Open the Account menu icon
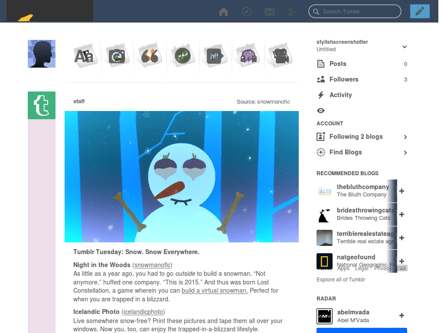The width and height of the screenshot is (444, 333). [x=292, y=12]
